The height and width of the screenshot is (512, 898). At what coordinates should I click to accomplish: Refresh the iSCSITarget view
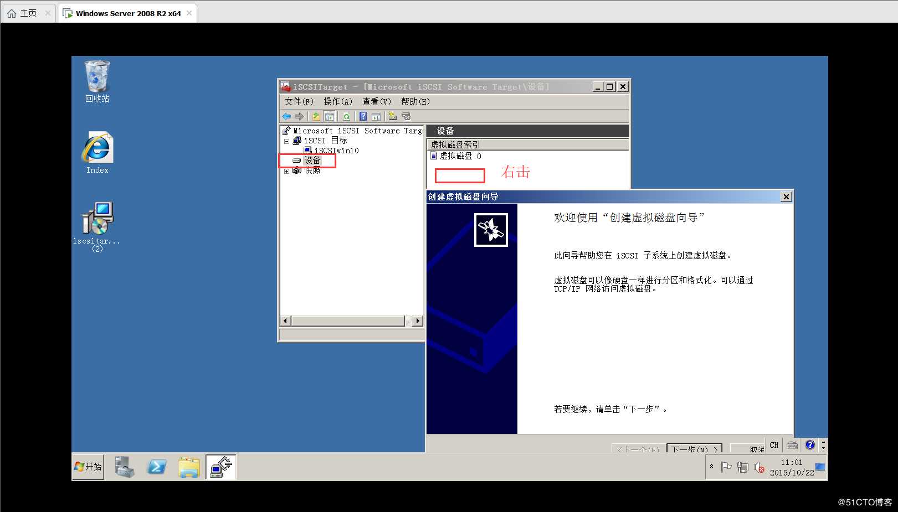[346, 116]
